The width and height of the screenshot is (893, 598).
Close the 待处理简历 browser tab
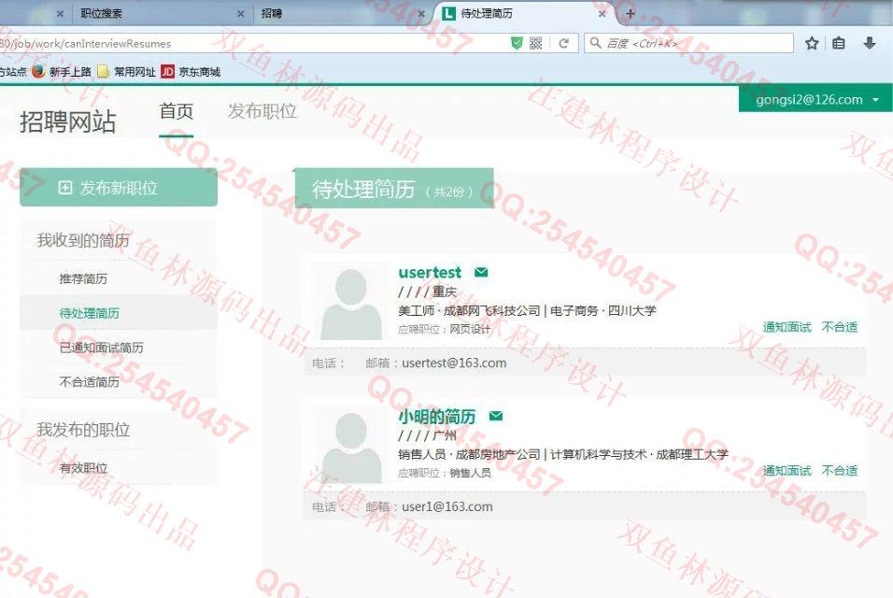(602, 14)
